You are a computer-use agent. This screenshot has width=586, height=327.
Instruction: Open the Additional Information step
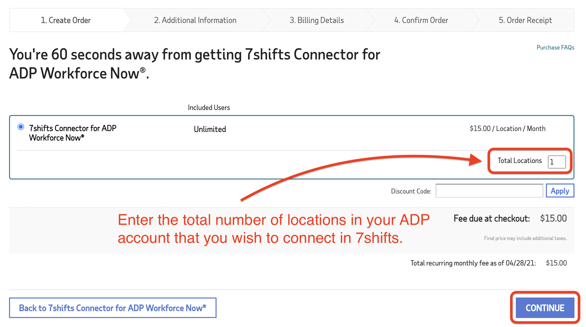(x=195, y=20)
